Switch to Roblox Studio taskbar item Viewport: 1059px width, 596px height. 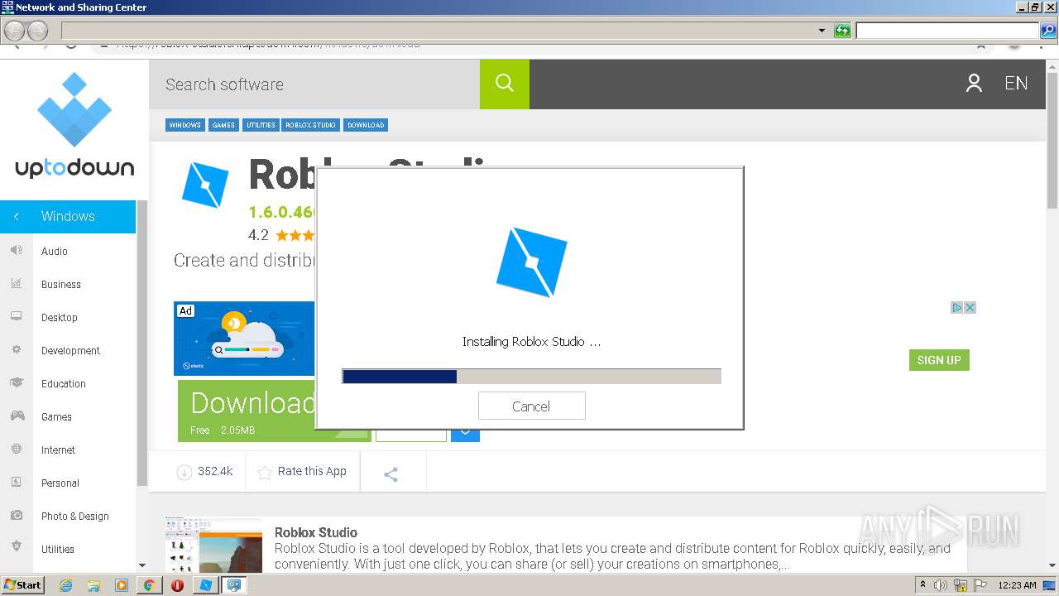tap(206, 585)
